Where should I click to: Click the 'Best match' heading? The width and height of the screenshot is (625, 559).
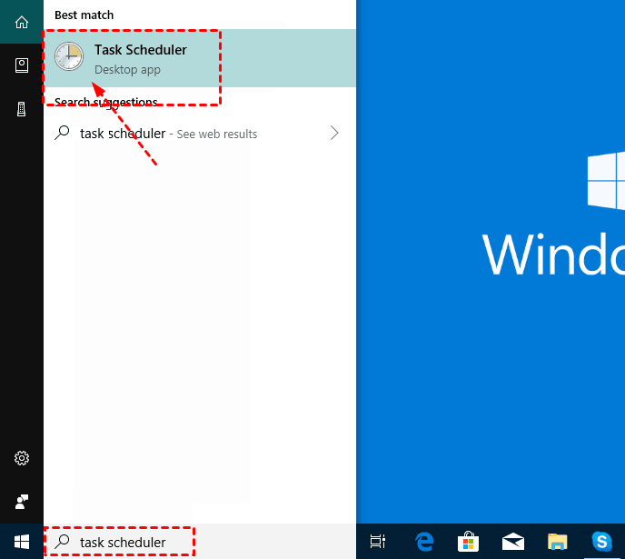pos(84,15)
